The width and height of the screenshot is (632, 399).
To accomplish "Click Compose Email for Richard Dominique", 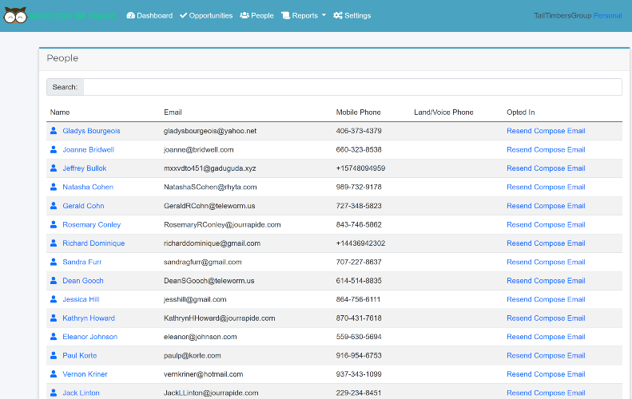I will pyautogui.click(x=559, y=243).
